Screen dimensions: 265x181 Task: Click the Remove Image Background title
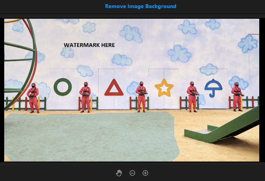(141, 6)
